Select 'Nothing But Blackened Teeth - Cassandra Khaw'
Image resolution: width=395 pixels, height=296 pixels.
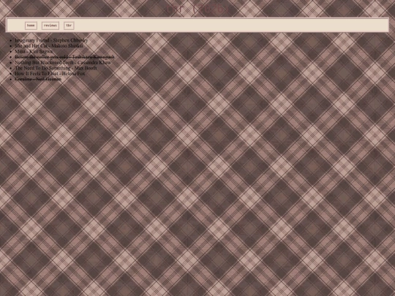[x=63, y=62]
